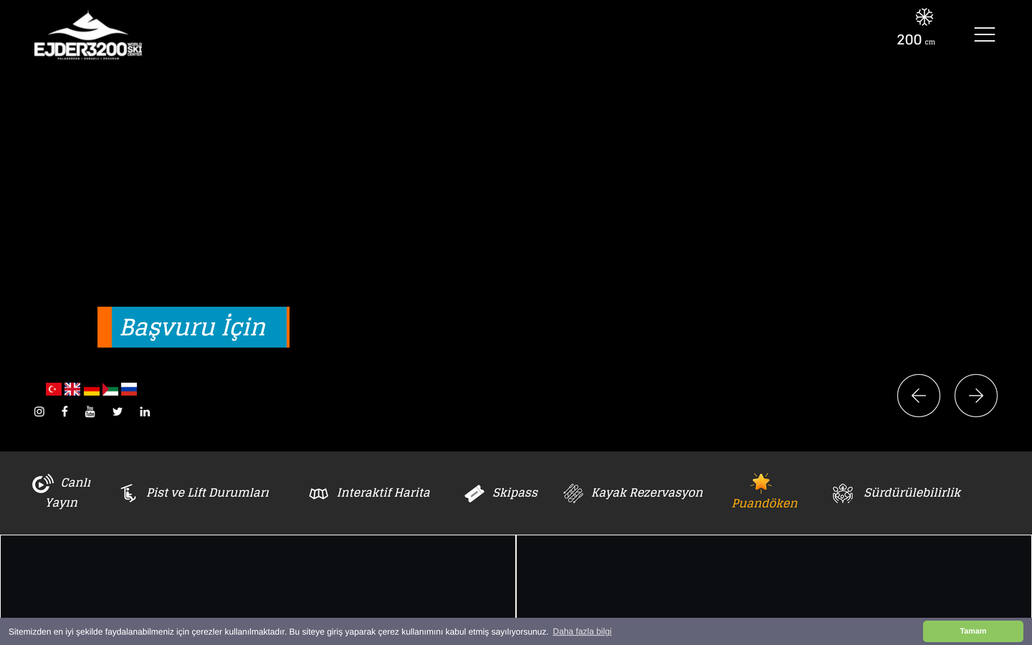Open Puandöken section

coord(765,492)
